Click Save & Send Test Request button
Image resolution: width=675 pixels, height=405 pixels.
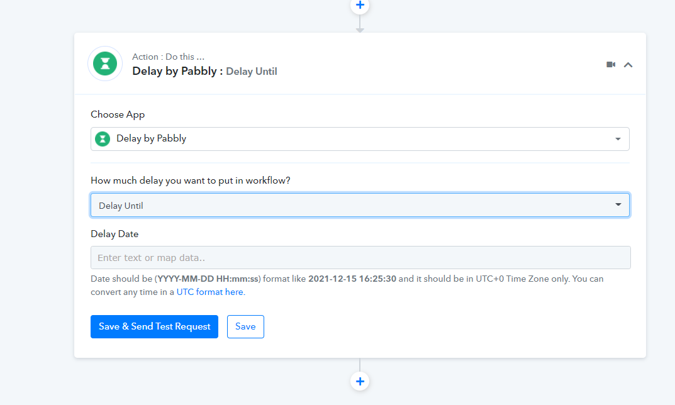click(154, 326)
